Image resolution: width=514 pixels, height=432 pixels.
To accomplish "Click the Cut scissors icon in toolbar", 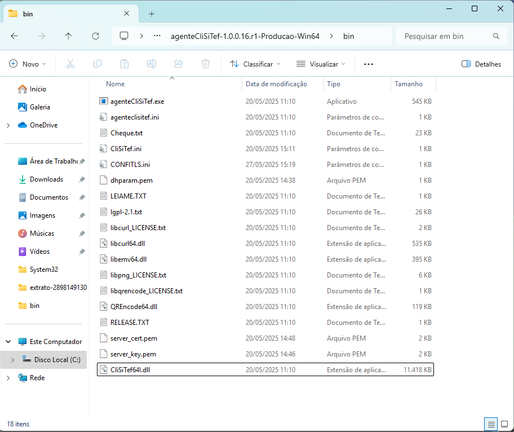I will click(70, 64).
